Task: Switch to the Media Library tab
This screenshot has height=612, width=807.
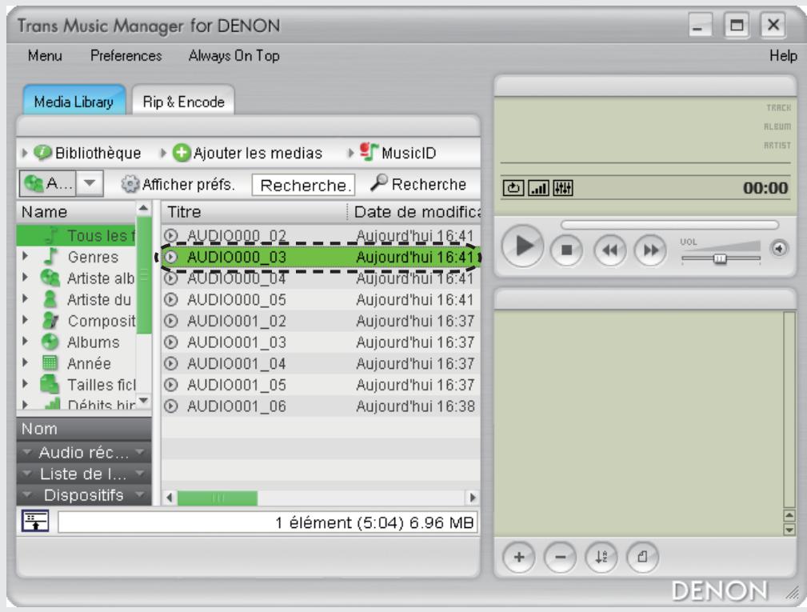Action: [x=74, y=102]
